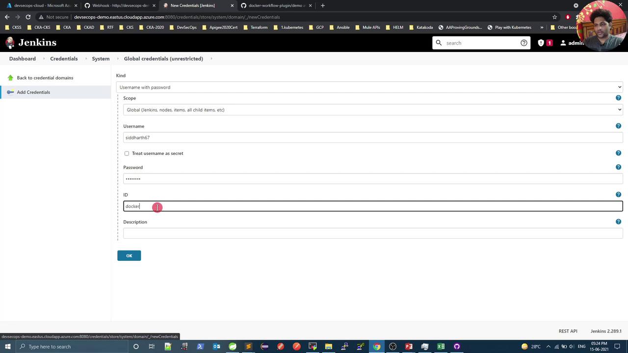The width and height of the screenshot is (628, 353).
Task: Open GitHub Desktop from the taskbar
Action: click(457, 347)
